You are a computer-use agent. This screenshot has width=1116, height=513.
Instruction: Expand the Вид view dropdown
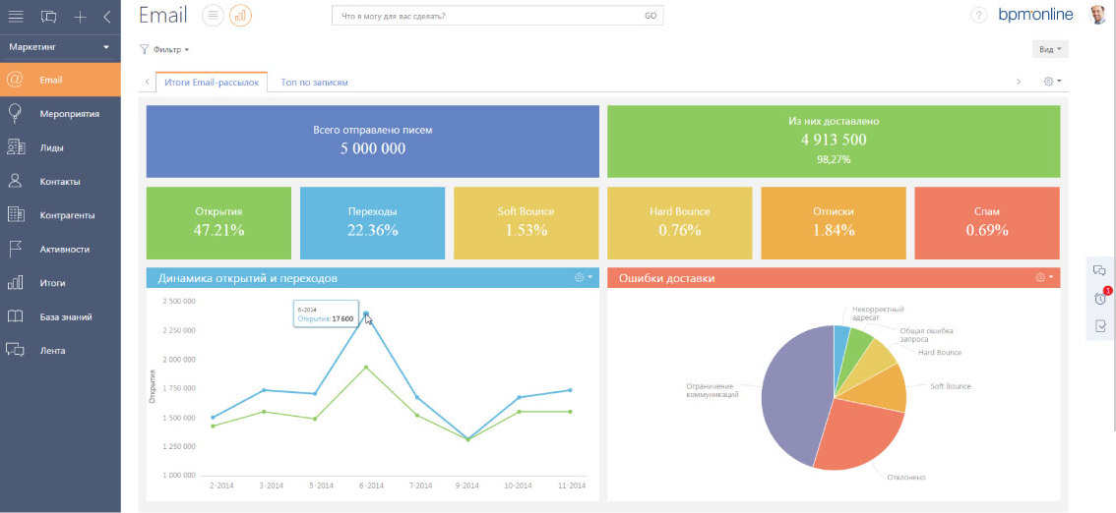click(1050, 49)
